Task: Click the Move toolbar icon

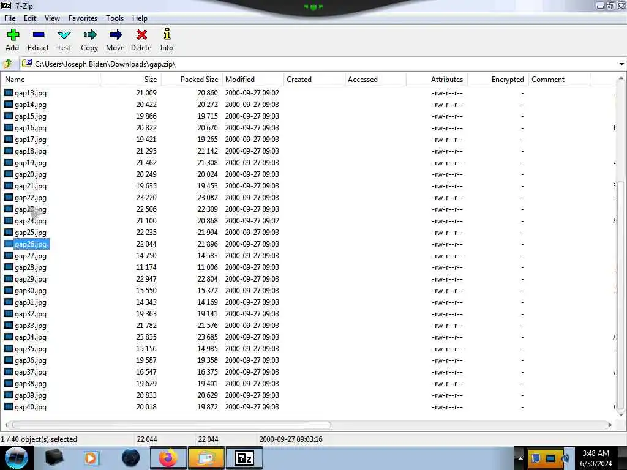Action: (x=115, y=35)
